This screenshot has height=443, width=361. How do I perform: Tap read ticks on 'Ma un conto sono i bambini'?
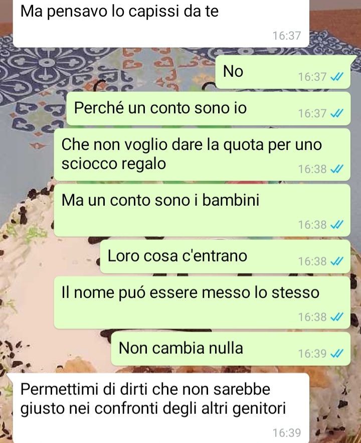coord(337,225)
